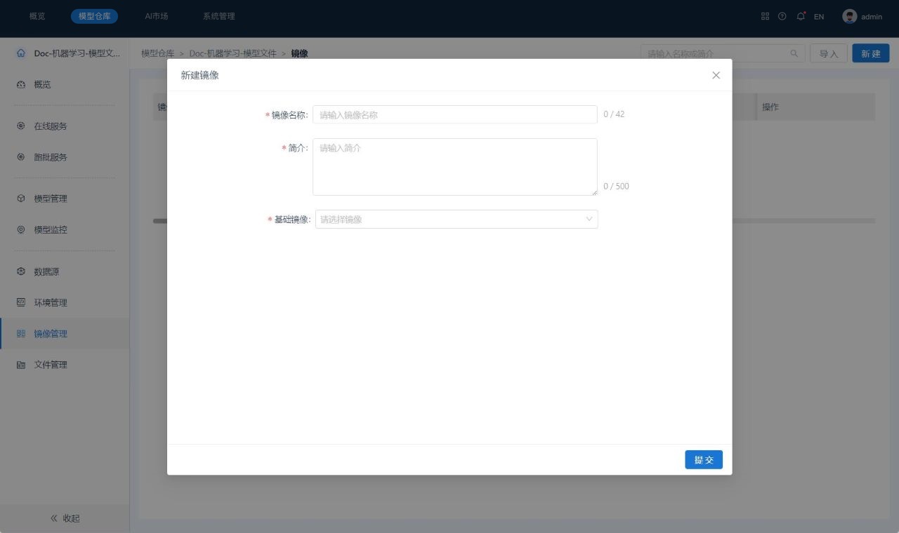Collapse the sidebar with 收起
The image size is (899, 533).
point(65,518)
